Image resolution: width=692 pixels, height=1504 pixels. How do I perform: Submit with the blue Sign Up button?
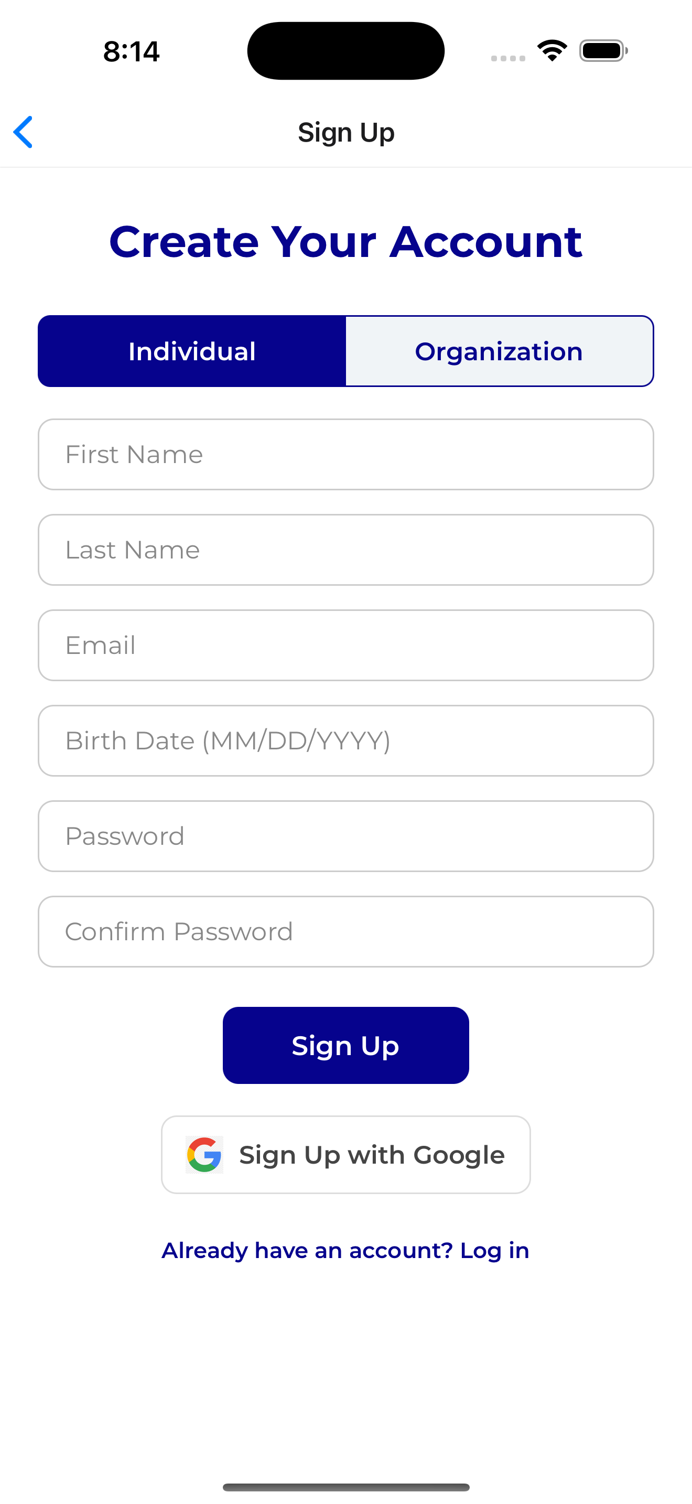[346, 1045]
